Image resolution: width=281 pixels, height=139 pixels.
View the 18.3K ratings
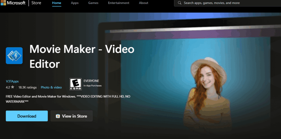coord(27,87)
